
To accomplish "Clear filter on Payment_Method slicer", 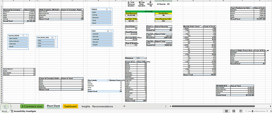I will click(x=26, y=35).
